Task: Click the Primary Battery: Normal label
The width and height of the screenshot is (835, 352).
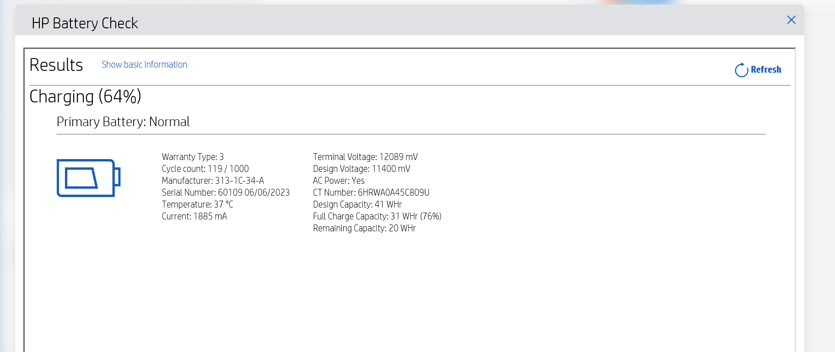Action: [123, 122]
